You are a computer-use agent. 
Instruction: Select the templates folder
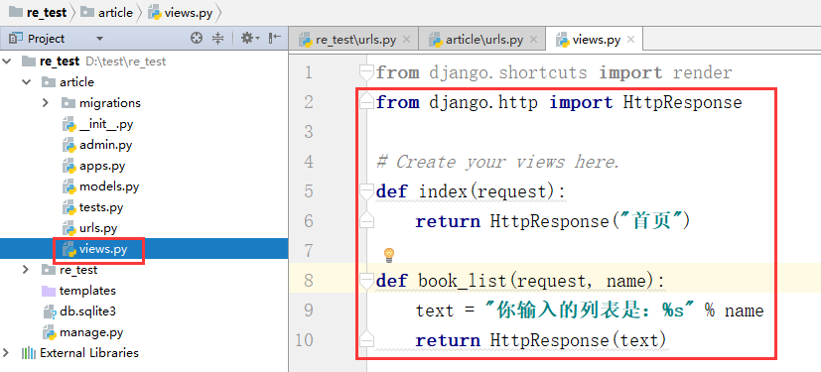[x=78, y=291]
